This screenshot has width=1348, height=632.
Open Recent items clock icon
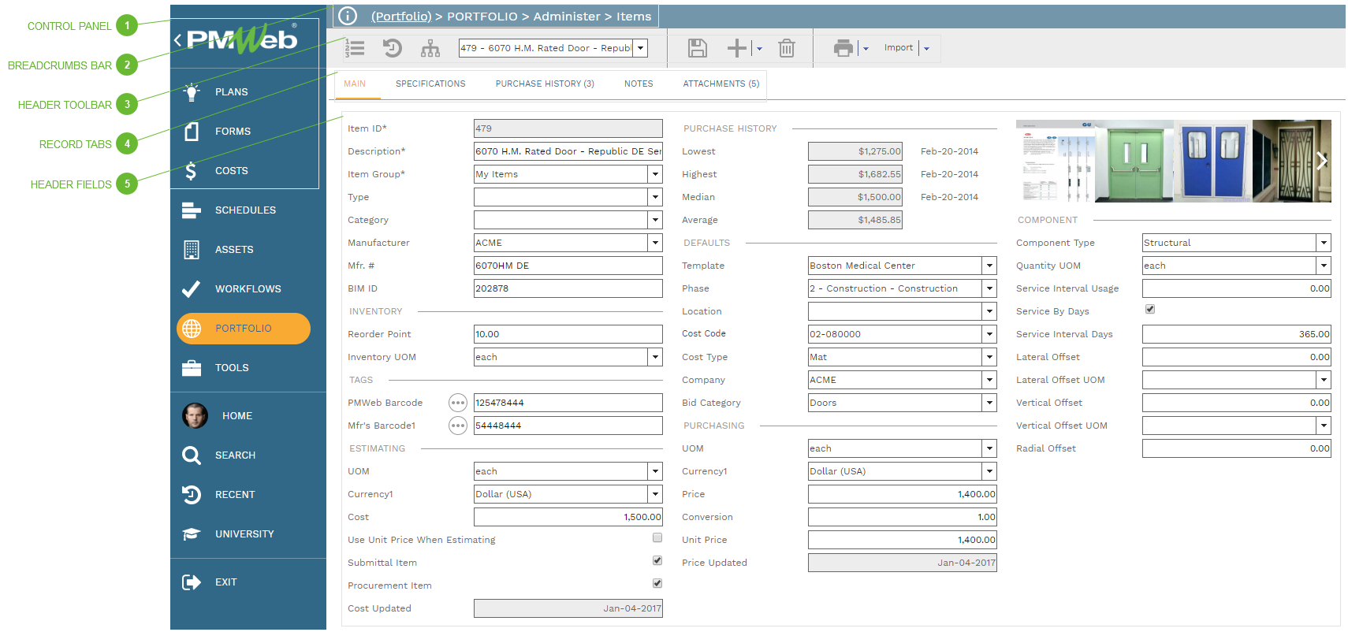pos(192,495)
